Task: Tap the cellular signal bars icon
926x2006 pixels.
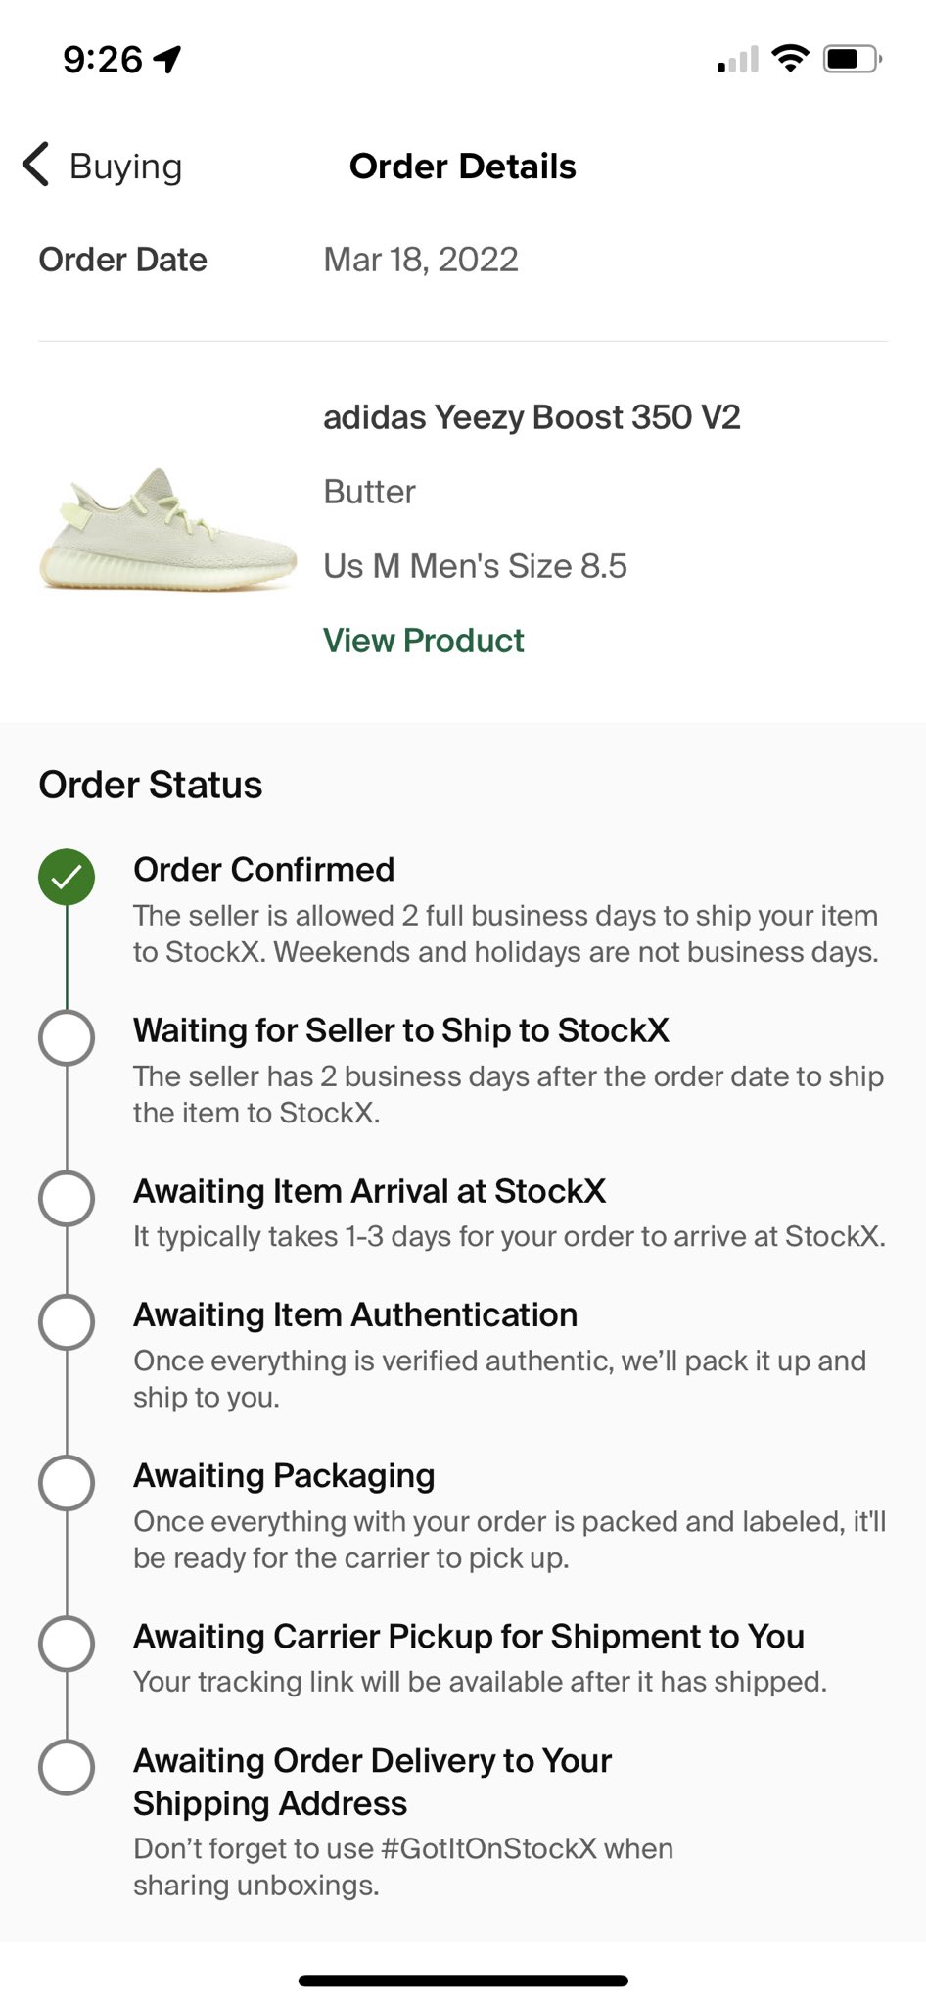Action: pyautogui.click(x=738, y=60)
